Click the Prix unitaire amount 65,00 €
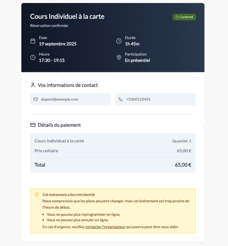228x246 pixels. click(184, 151)
